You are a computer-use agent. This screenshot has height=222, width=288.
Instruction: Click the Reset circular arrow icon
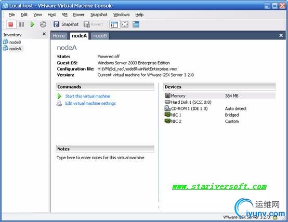click(x=43, y=24)
